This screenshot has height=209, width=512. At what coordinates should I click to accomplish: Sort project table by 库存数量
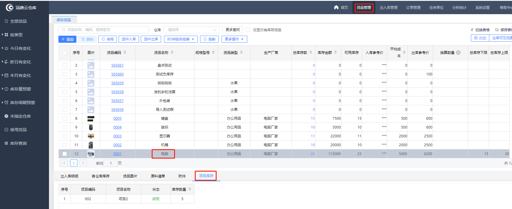point(190,189)
